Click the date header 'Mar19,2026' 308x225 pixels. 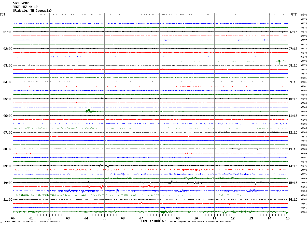(x=21, y=3)
